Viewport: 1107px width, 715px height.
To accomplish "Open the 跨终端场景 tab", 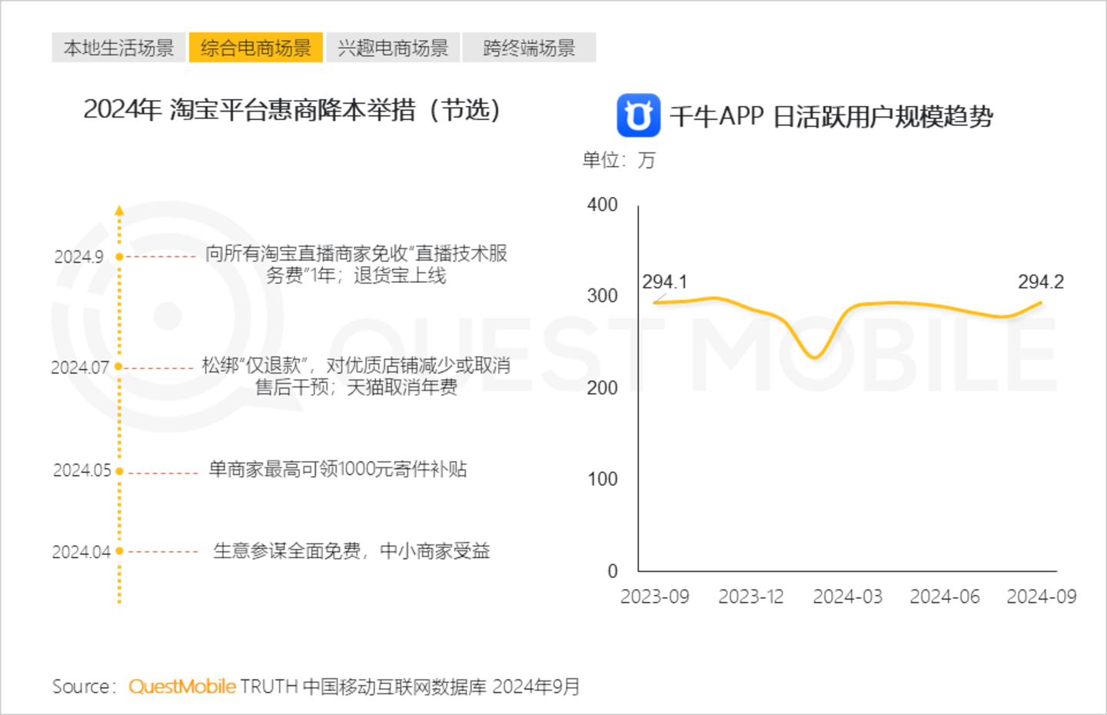I will click(x=529, y=48).
